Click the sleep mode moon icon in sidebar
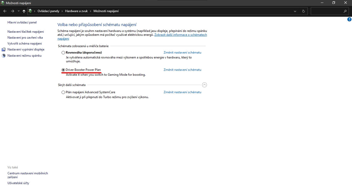Screen dimensions: 352x189 pos(4,56)
